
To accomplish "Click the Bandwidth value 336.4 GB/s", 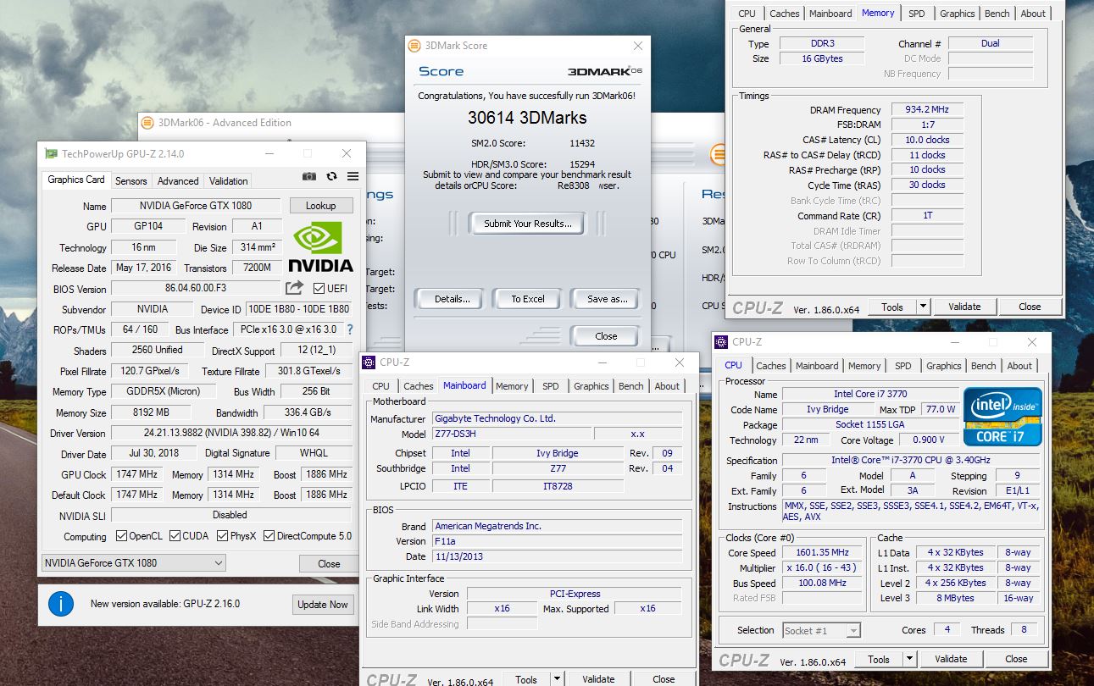I will pos(308,413).
